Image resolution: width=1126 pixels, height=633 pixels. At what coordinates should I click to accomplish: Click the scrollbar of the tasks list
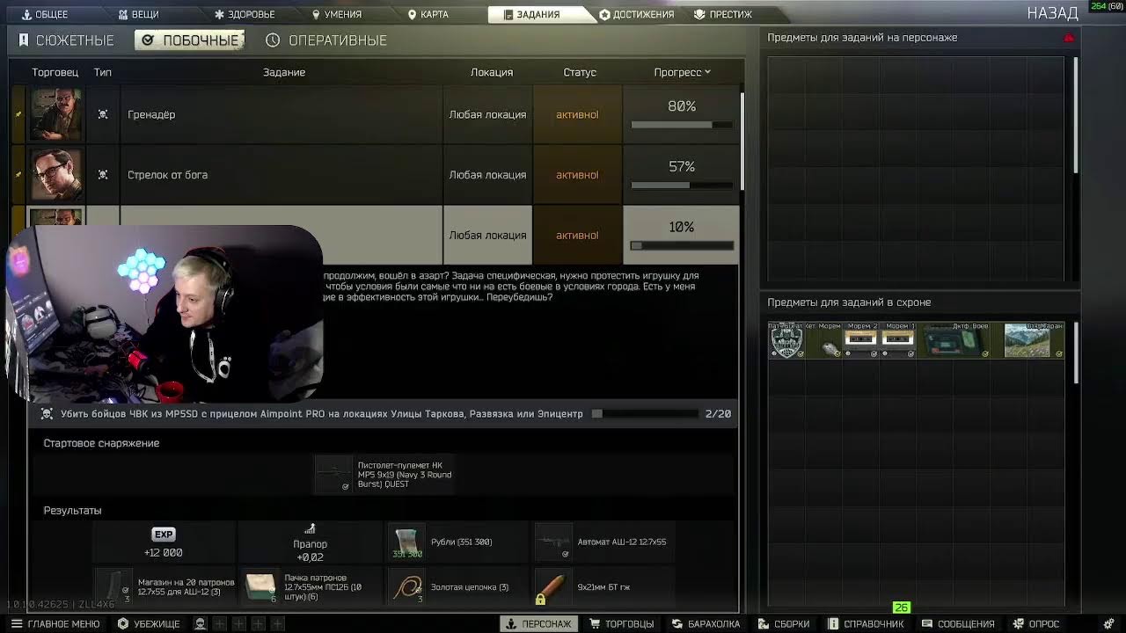[x=742, y=141]
